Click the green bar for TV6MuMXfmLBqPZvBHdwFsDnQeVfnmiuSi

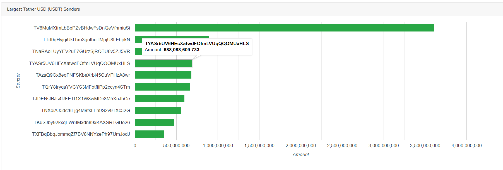[284, 28]
